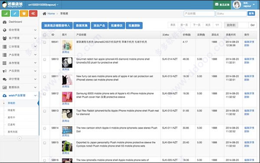Click the 查询 search button
The height and width of the screenshot is (163, 260).
click(x=251, y=13)
